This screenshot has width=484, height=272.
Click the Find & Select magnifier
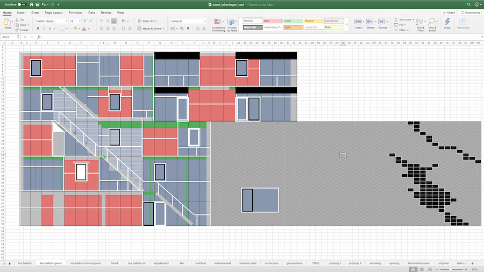pyautogui.click(x=432, y=24)
